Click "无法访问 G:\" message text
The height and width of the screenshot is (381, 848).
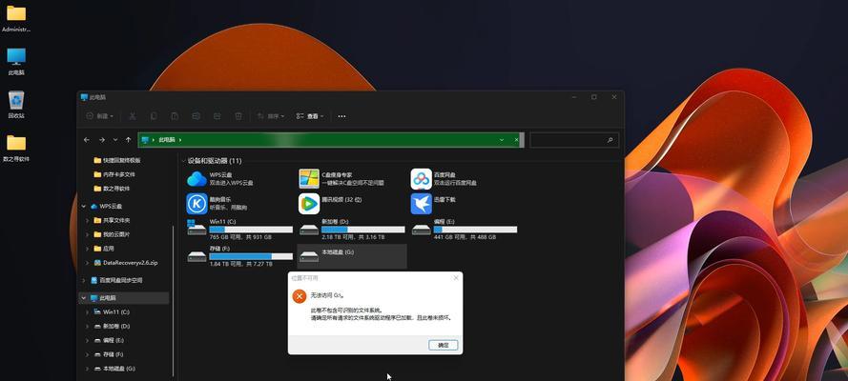(x=326, y=295)
